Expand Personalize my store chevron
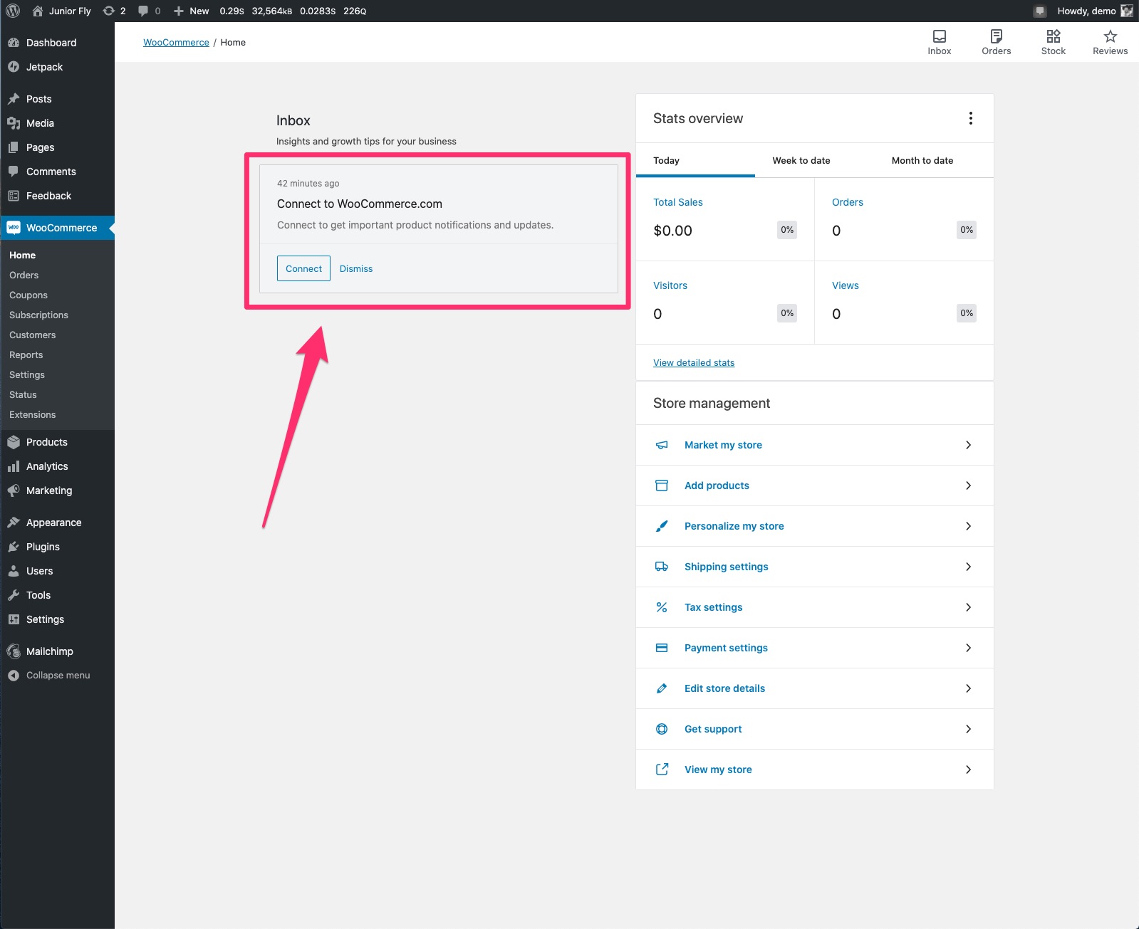Image resolution: width=1139 pixels, height=929 pixels. click(x=968, y=526)
